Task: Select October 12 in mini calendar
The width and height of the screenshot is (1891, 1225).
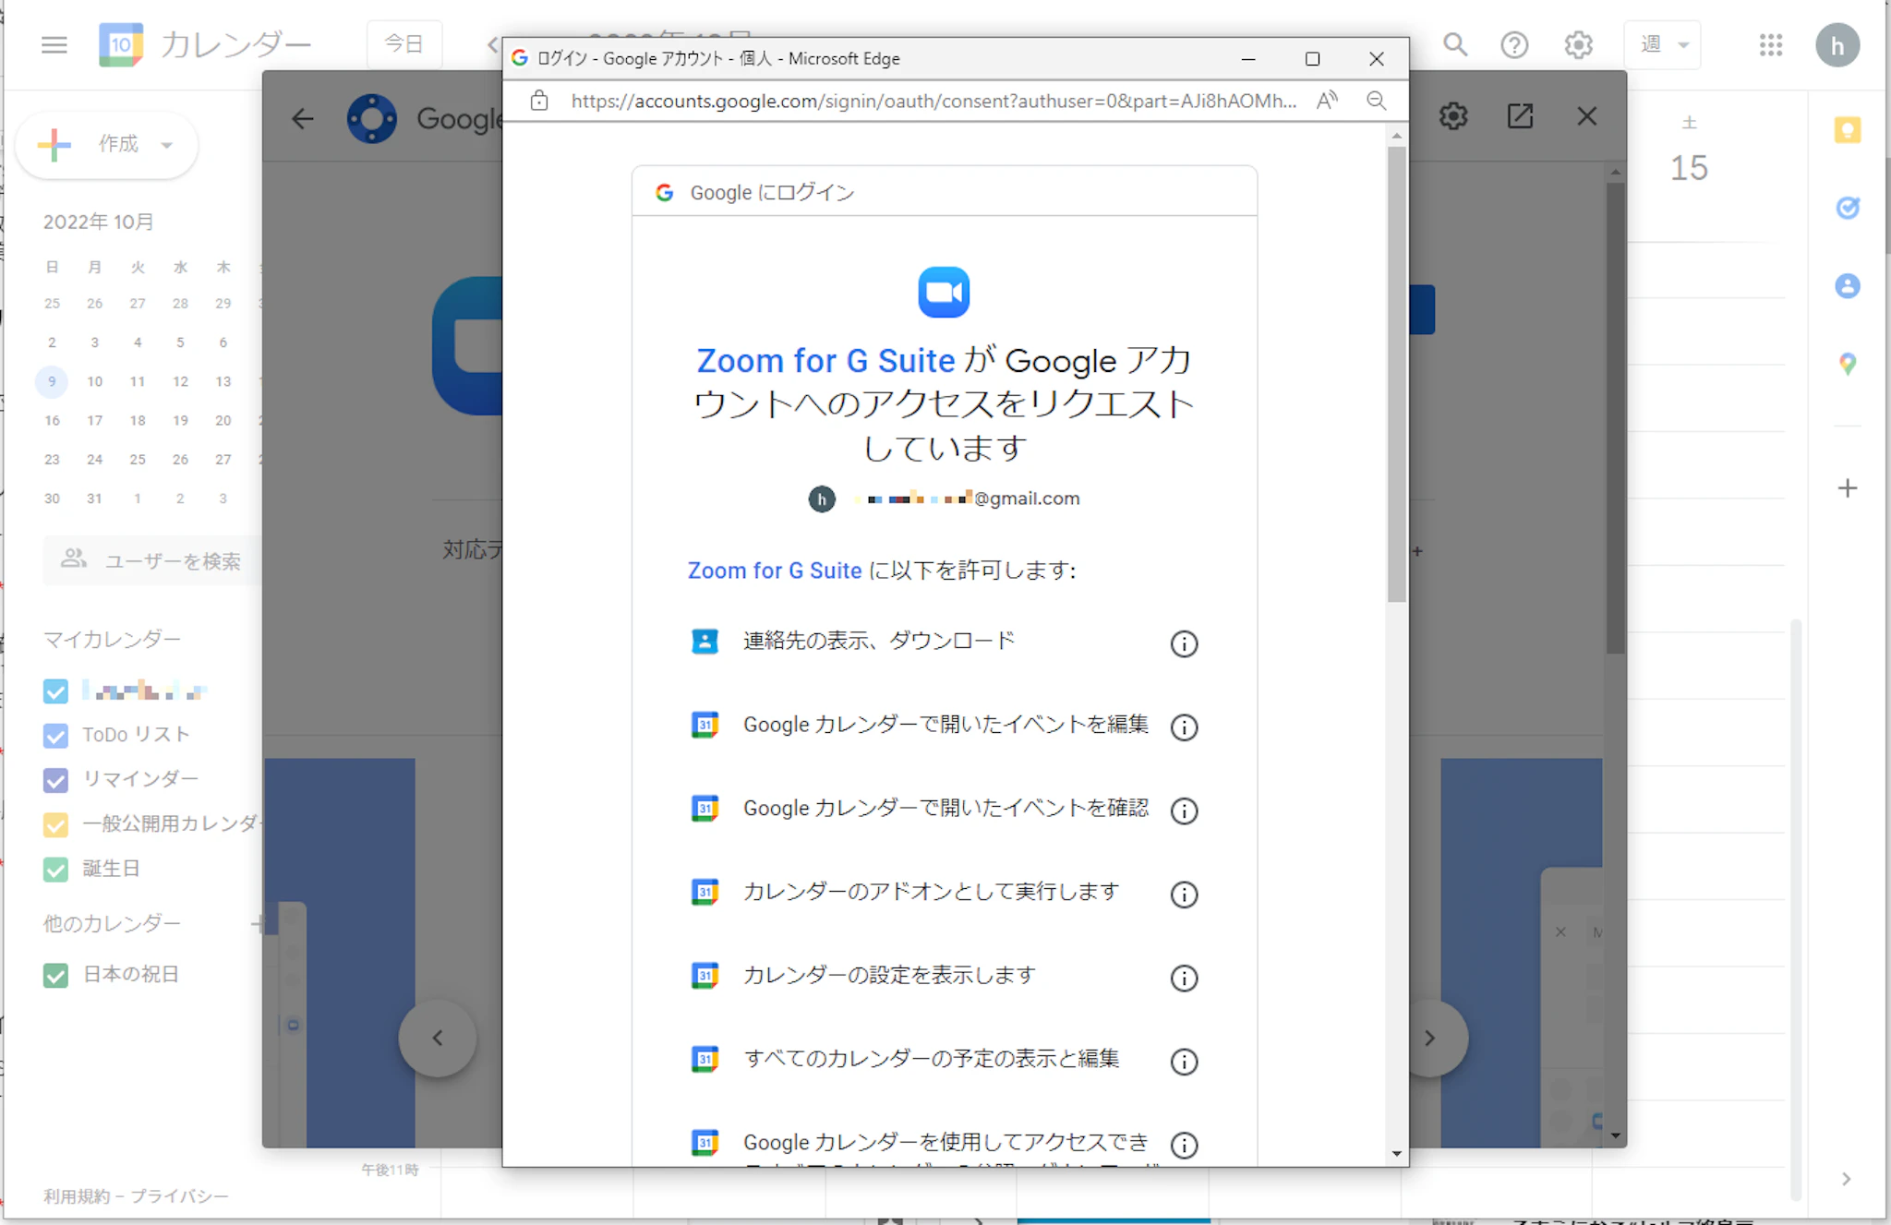Action: coord(180,381)
